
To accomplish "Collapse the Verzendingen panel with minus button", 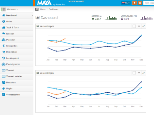I will coord(139,73).
